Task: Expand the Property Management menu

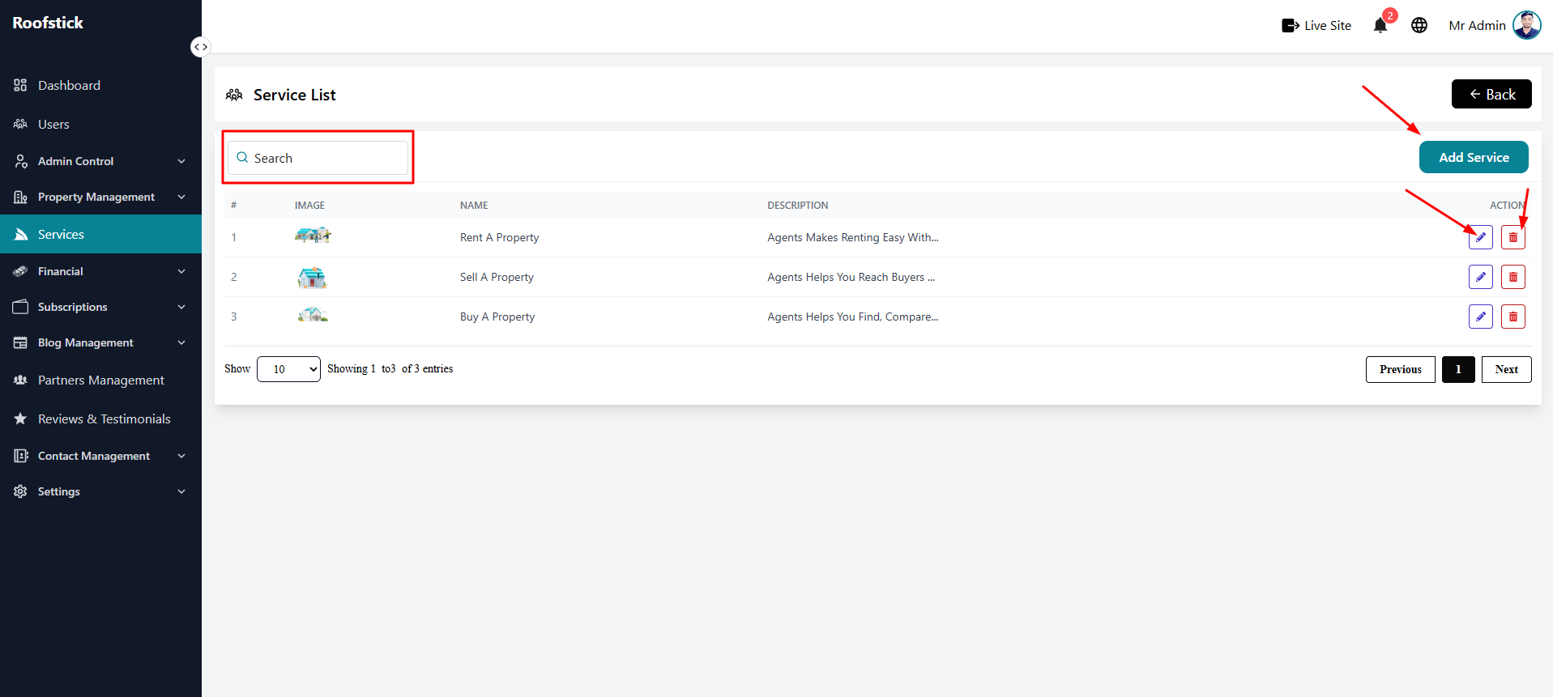Action: pyautogui.click(x=100, y=197)
